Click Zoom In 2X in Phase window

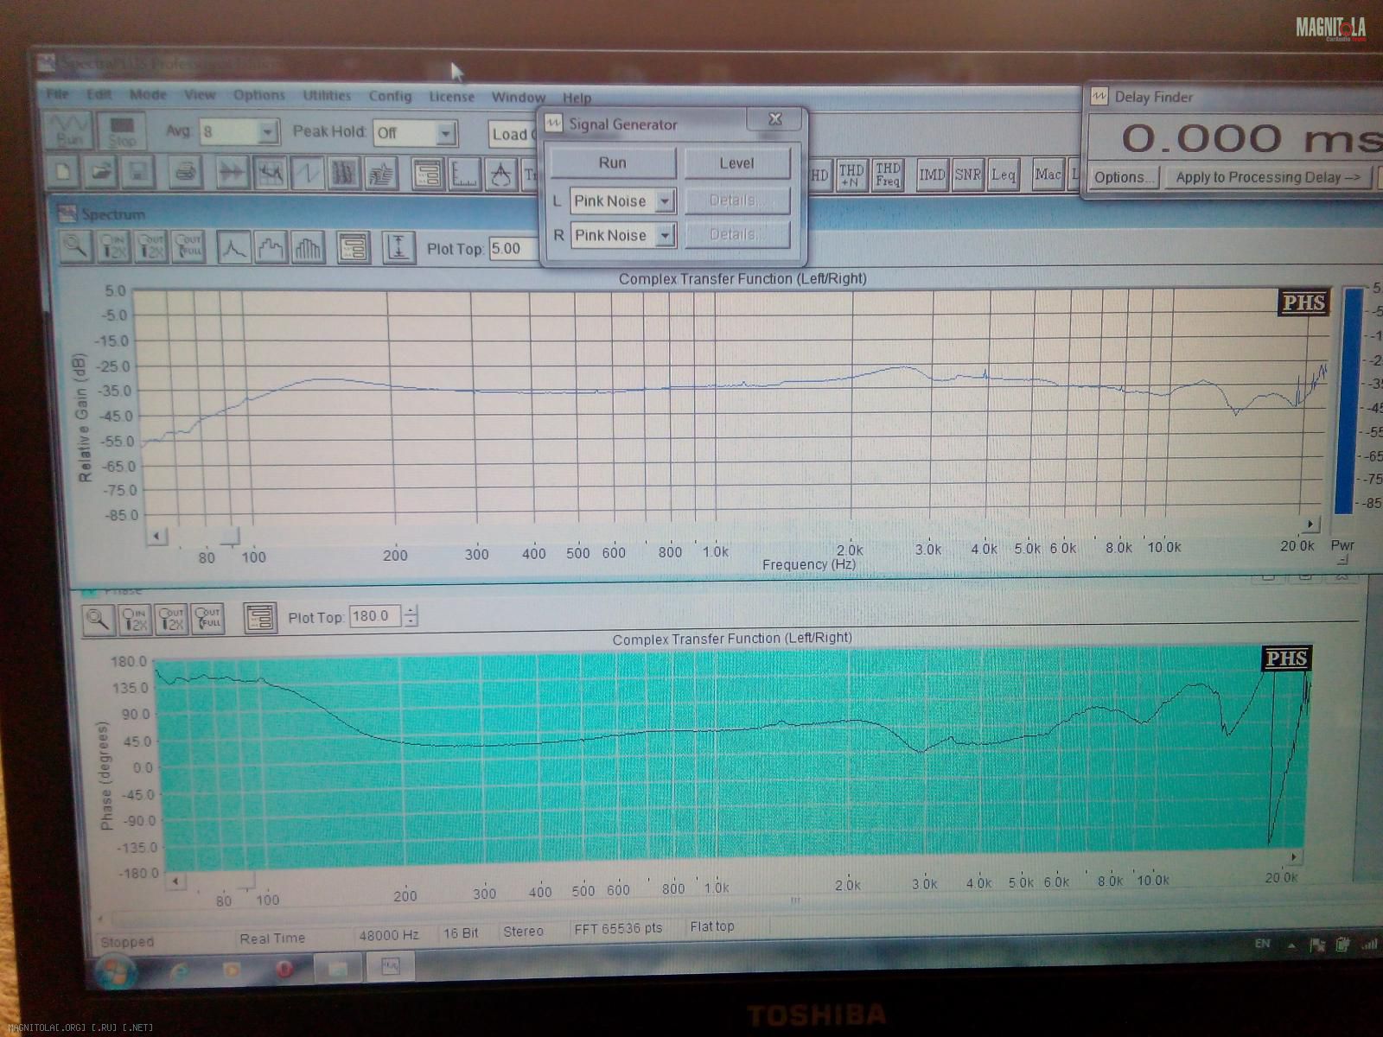tap(135, 618)
